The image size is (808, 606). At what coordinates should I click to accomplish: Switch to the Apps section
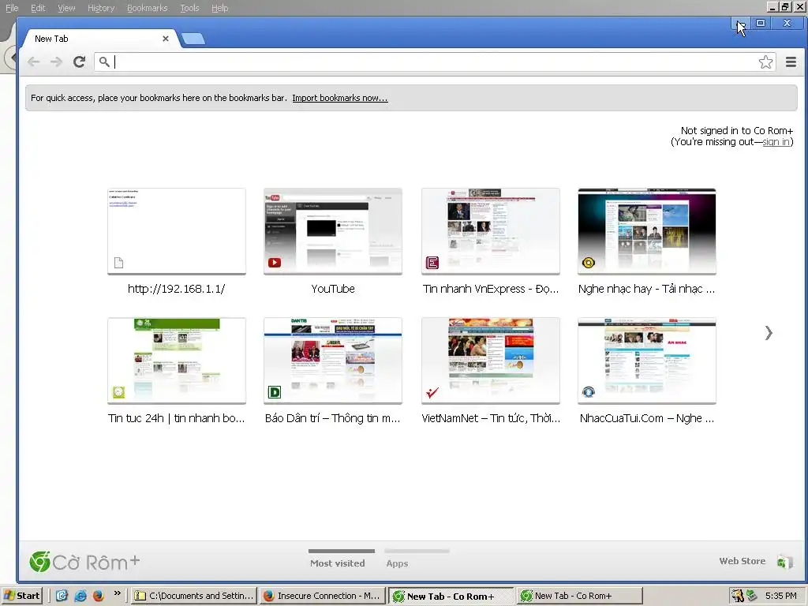(x=398, y=563)
